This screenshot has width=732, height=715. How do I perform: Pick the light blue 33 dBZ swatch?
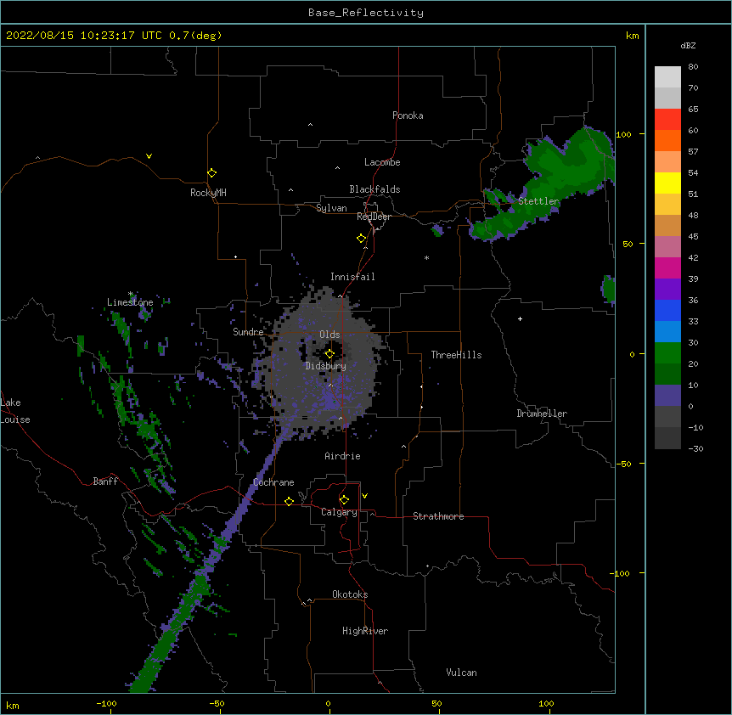[667, 331]
